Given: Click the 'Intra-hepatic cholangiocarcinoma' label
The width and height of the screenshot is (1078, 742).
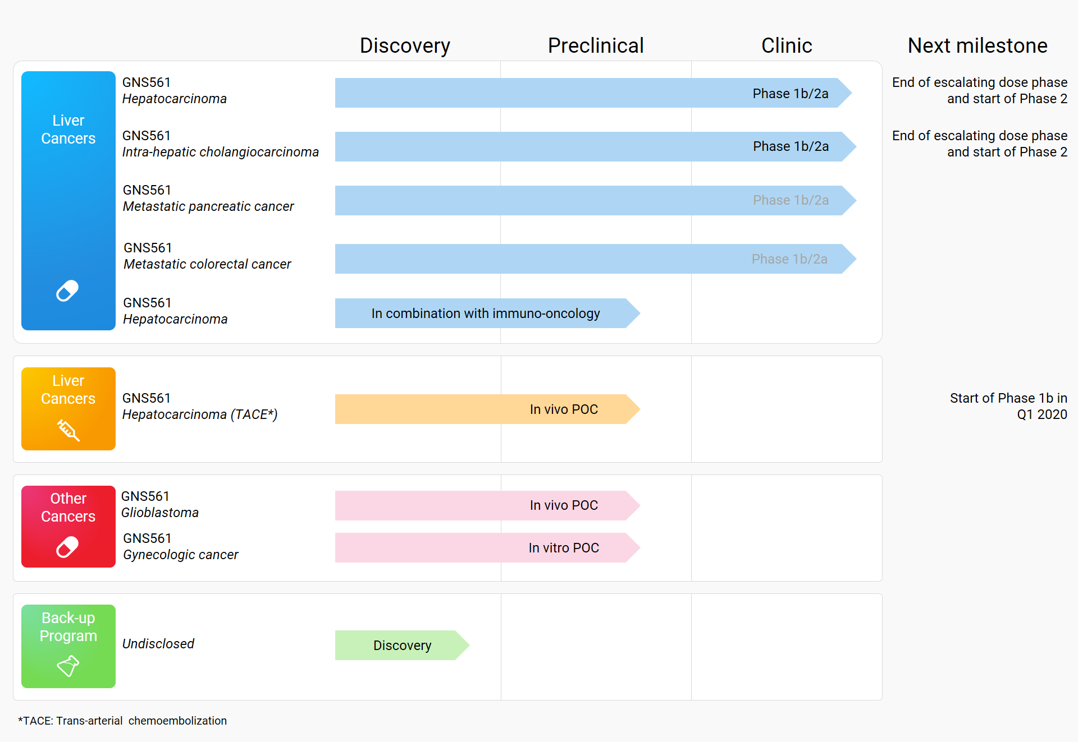Looking at the screenshot, I should pos(220,152).
